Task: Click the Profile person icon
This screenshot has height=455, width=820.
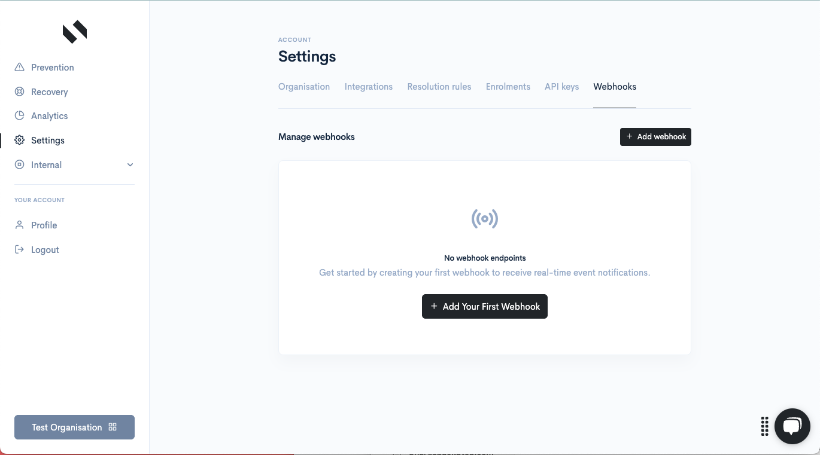Action: 20,225
